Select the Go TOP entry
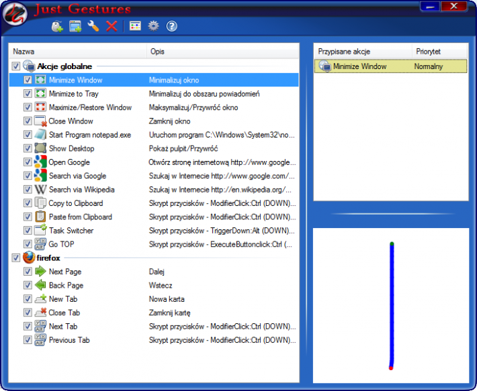The height and width of the screenshot is (391, 477). 154,244
